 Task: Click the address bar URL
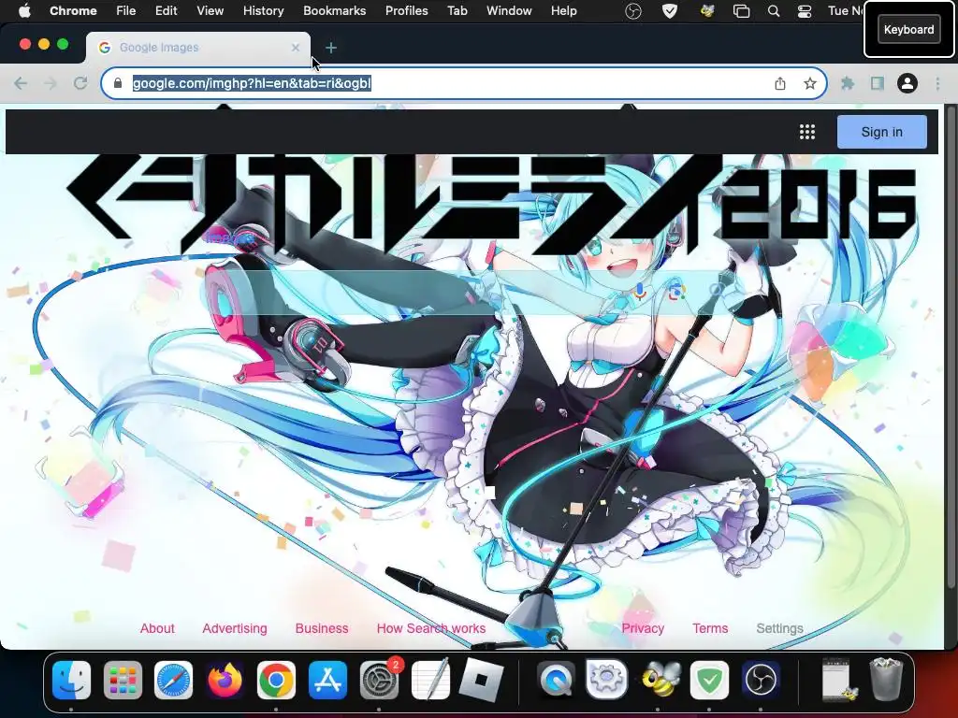(252, 83)
